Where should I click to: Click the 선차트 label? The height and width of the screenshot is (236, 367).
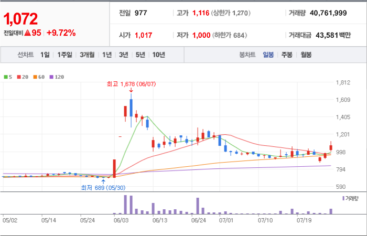pyautogui.click(x=26, y=55)
